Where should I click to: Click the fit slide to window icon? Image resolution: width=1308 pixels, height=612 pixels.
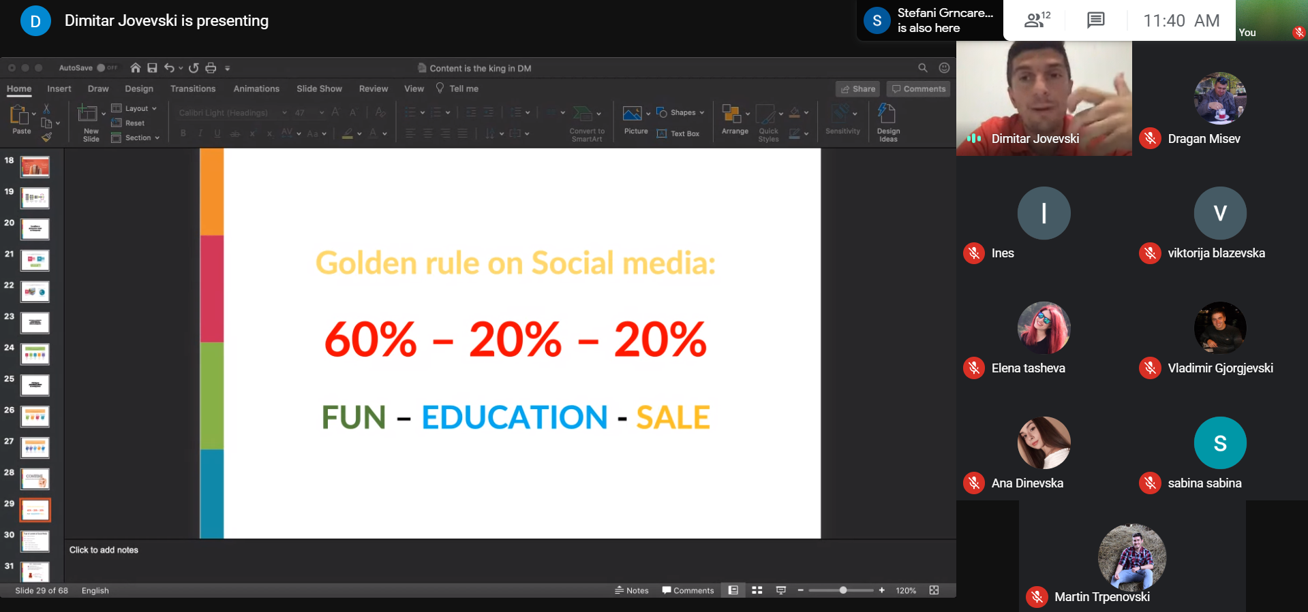click(x=934, y=590)
